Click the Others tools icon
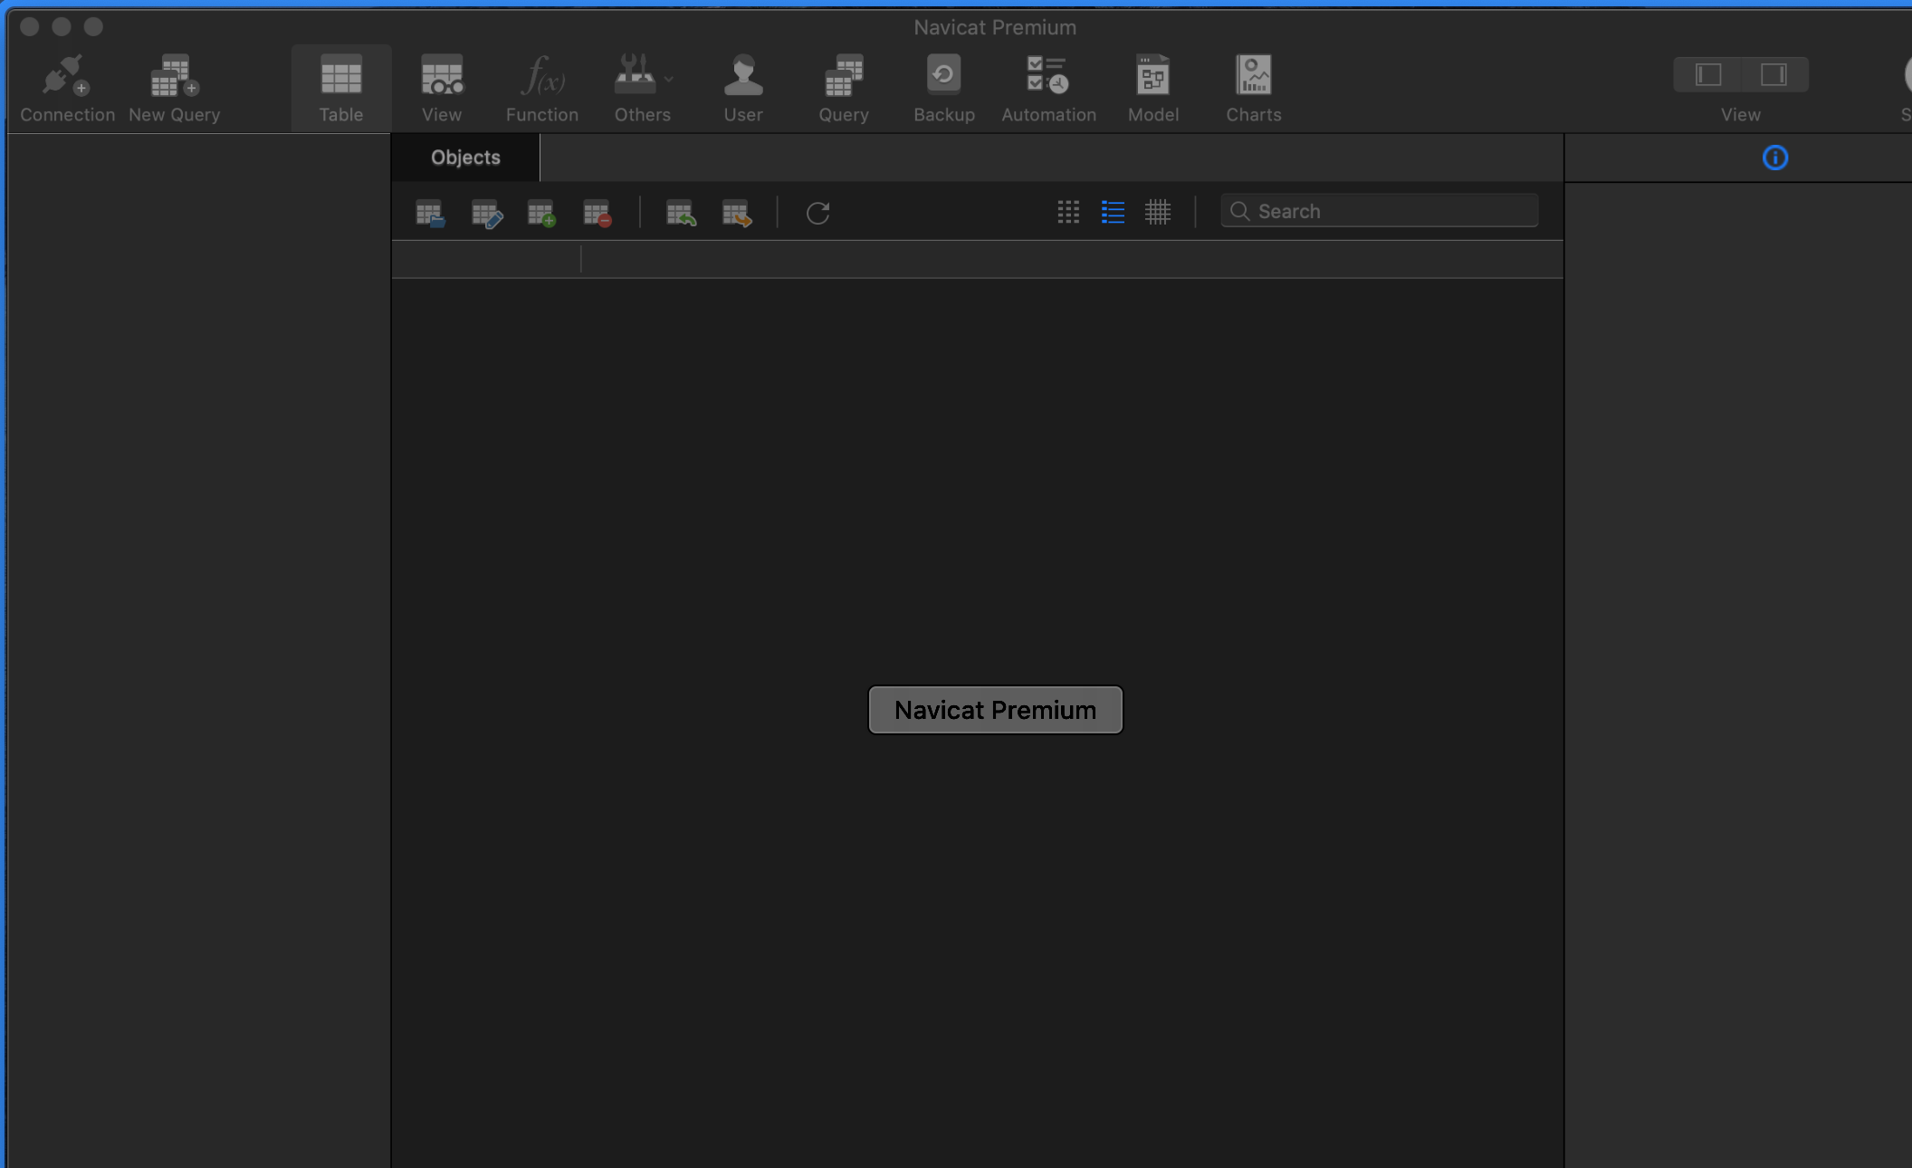This screenshot has height=1168, width=1912. click(x=635, y=74)
